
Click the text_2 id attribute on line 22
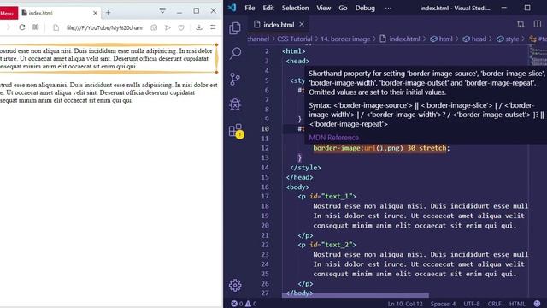(331, 245)
